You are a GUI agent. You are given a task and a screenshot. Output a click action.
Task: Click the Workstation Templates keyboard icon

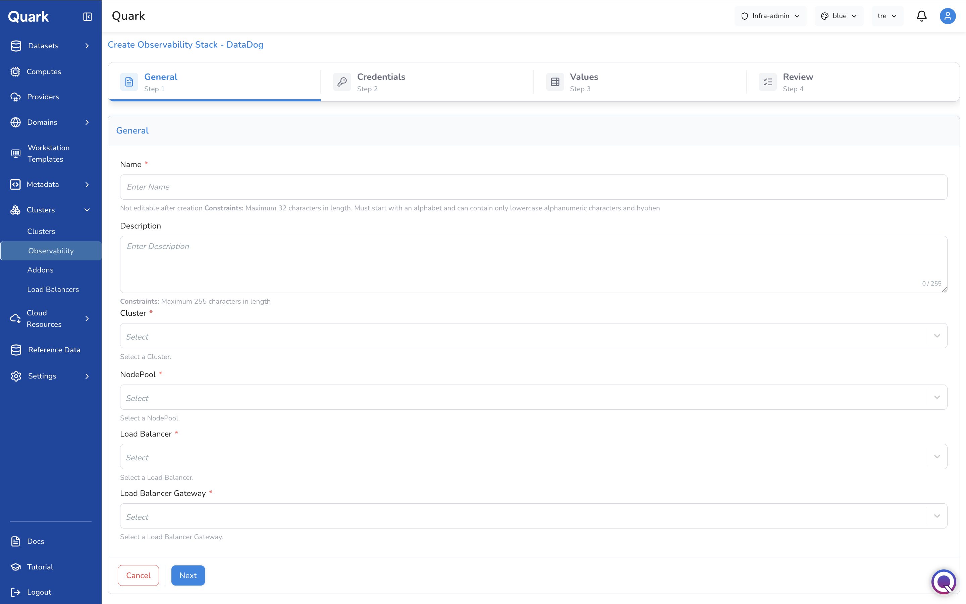pos(15,153)
